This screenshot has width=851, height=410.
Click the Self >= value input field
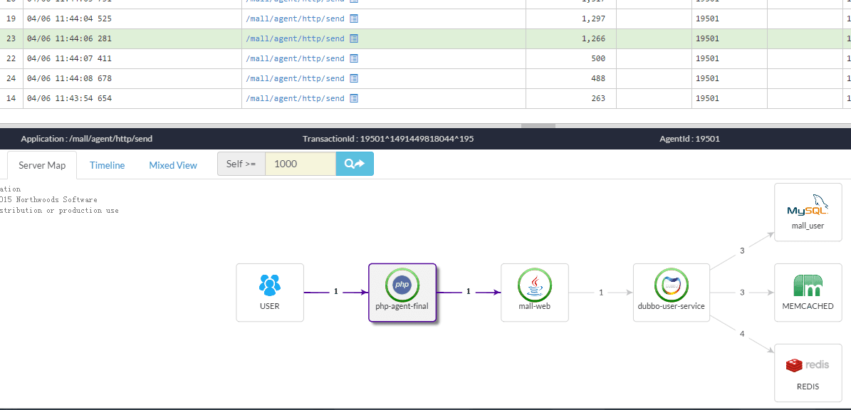pos(300,164)
